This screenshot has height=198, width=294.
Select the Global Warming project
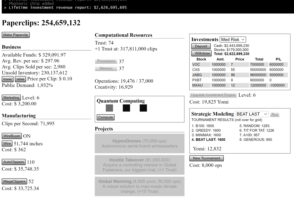coord(140,186)
